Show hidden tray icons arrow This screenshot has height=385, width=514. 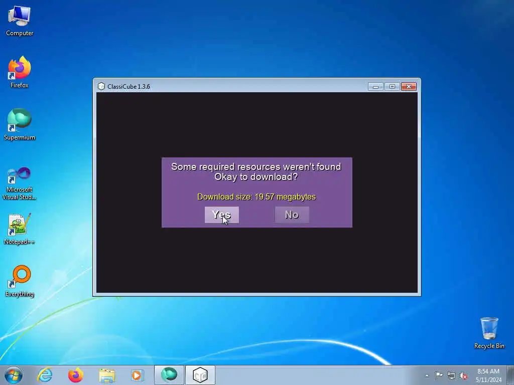(427, 375)
